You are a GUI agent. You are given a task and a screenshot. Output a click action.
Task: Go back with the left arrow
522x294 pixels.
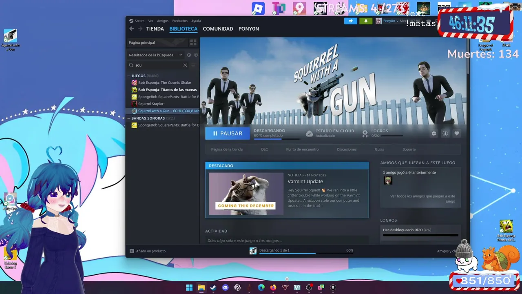coord(131,29)
